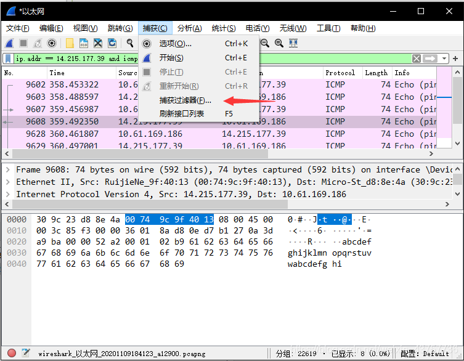The width and height of the screenshot is (464, 361).
Task: Click the packet details horizontal scrollbar thumb
Action: [x=150, y=204]
